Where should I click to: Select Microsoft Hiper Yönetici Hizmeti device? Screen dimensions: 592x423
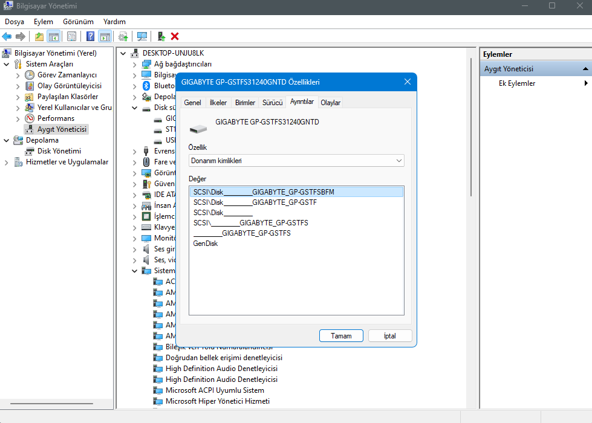(x=218, y=401)
